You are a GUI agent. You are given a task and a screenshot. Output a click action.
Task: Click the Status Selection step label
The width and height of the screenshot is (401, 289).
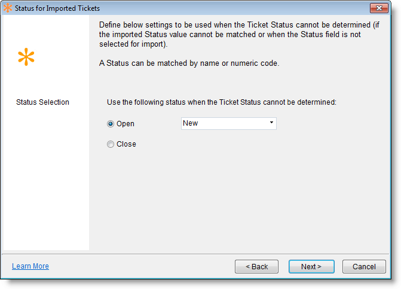[x=42, y=102]
